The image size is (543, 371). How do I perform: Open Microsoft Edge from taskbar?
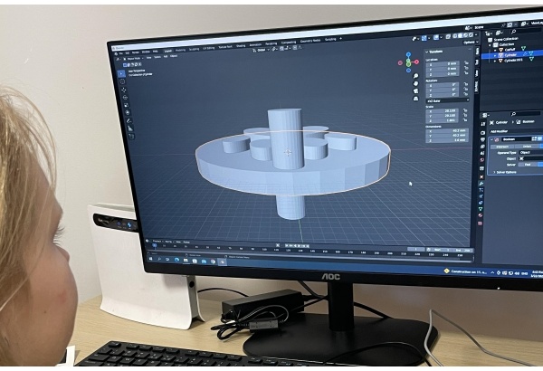pyautogui.click(x=177, y=260)
